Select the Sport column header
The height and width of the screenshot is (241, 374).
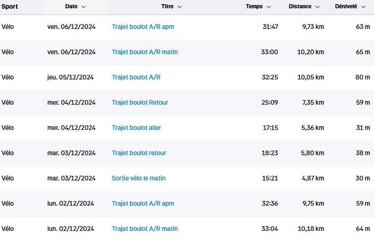pos(10,6)
